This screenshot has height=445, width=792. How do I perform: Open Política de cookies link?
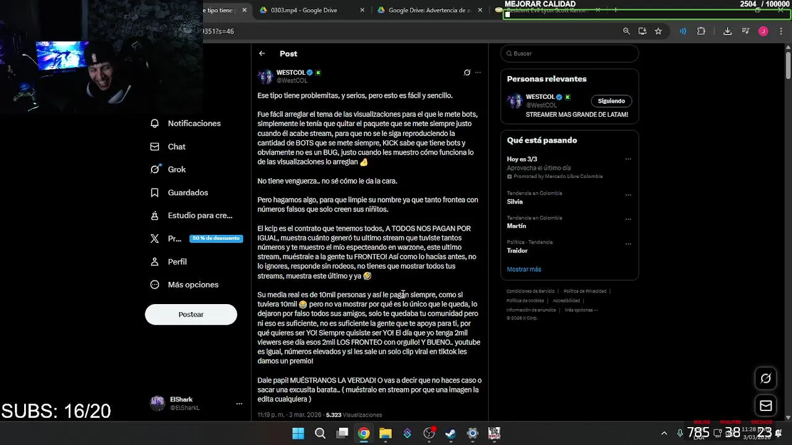525,301
